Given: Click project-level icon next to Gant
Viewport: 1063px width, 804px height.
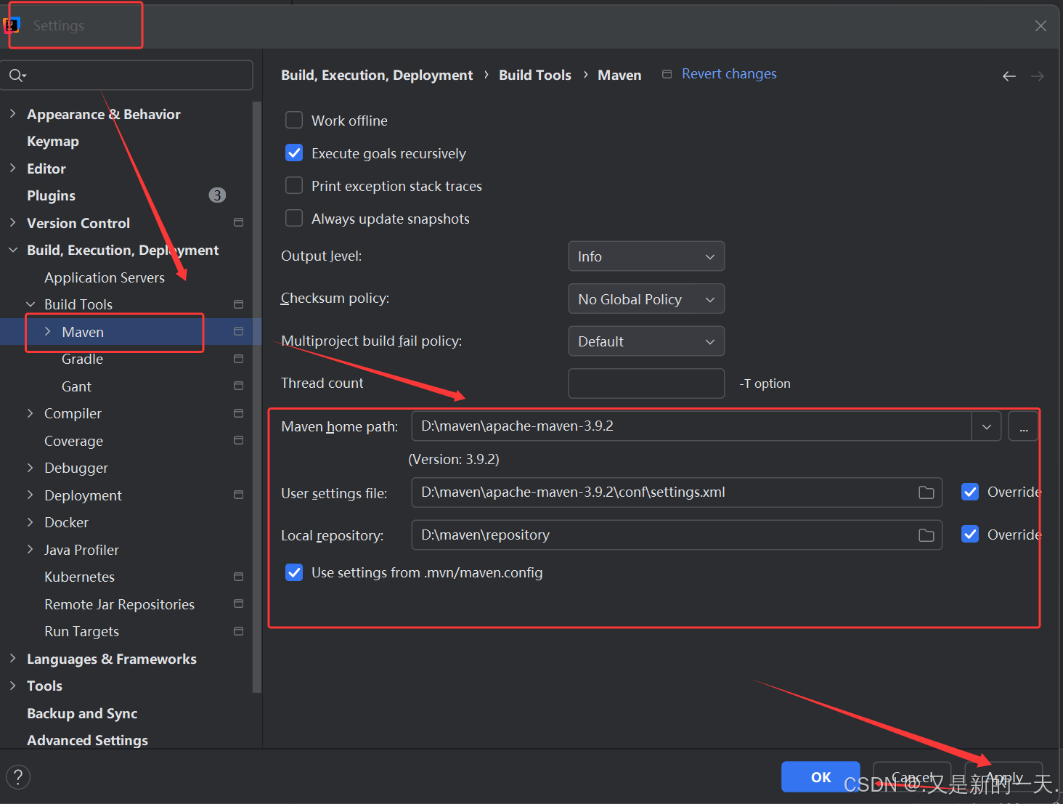Looking at the screenshot, I should pos(238,386).
